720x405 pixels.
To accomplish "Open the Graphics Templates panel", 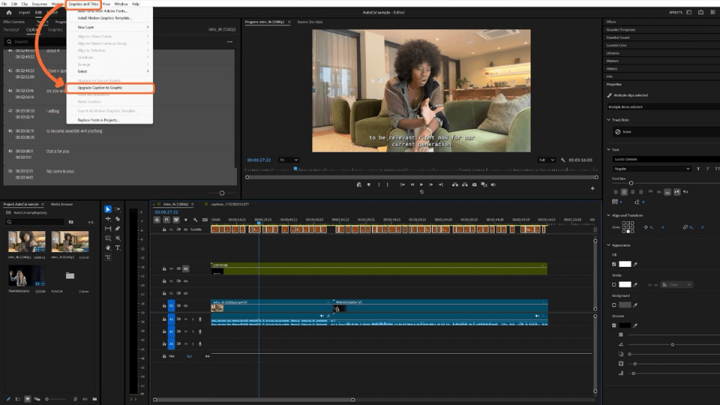I will tap(621, 30).
